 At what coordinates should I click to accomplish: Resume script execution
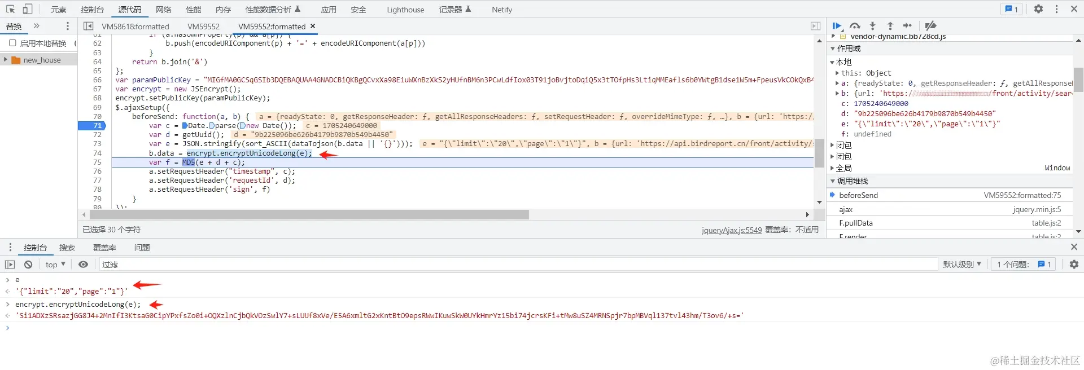[837, 25]
